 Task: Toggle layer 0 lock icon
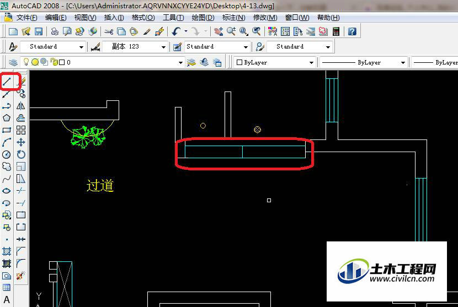coord(54,62)
